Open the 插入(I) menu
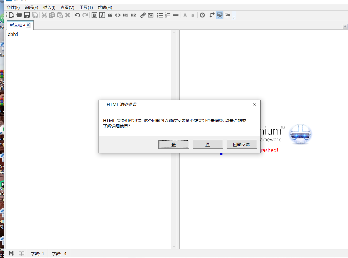The height and width of the screenshot is (258, 348). coord(49,8)
